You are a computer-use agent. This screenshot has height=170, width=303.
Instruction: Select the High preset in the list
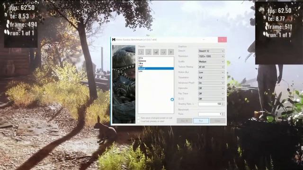(156, 66)
